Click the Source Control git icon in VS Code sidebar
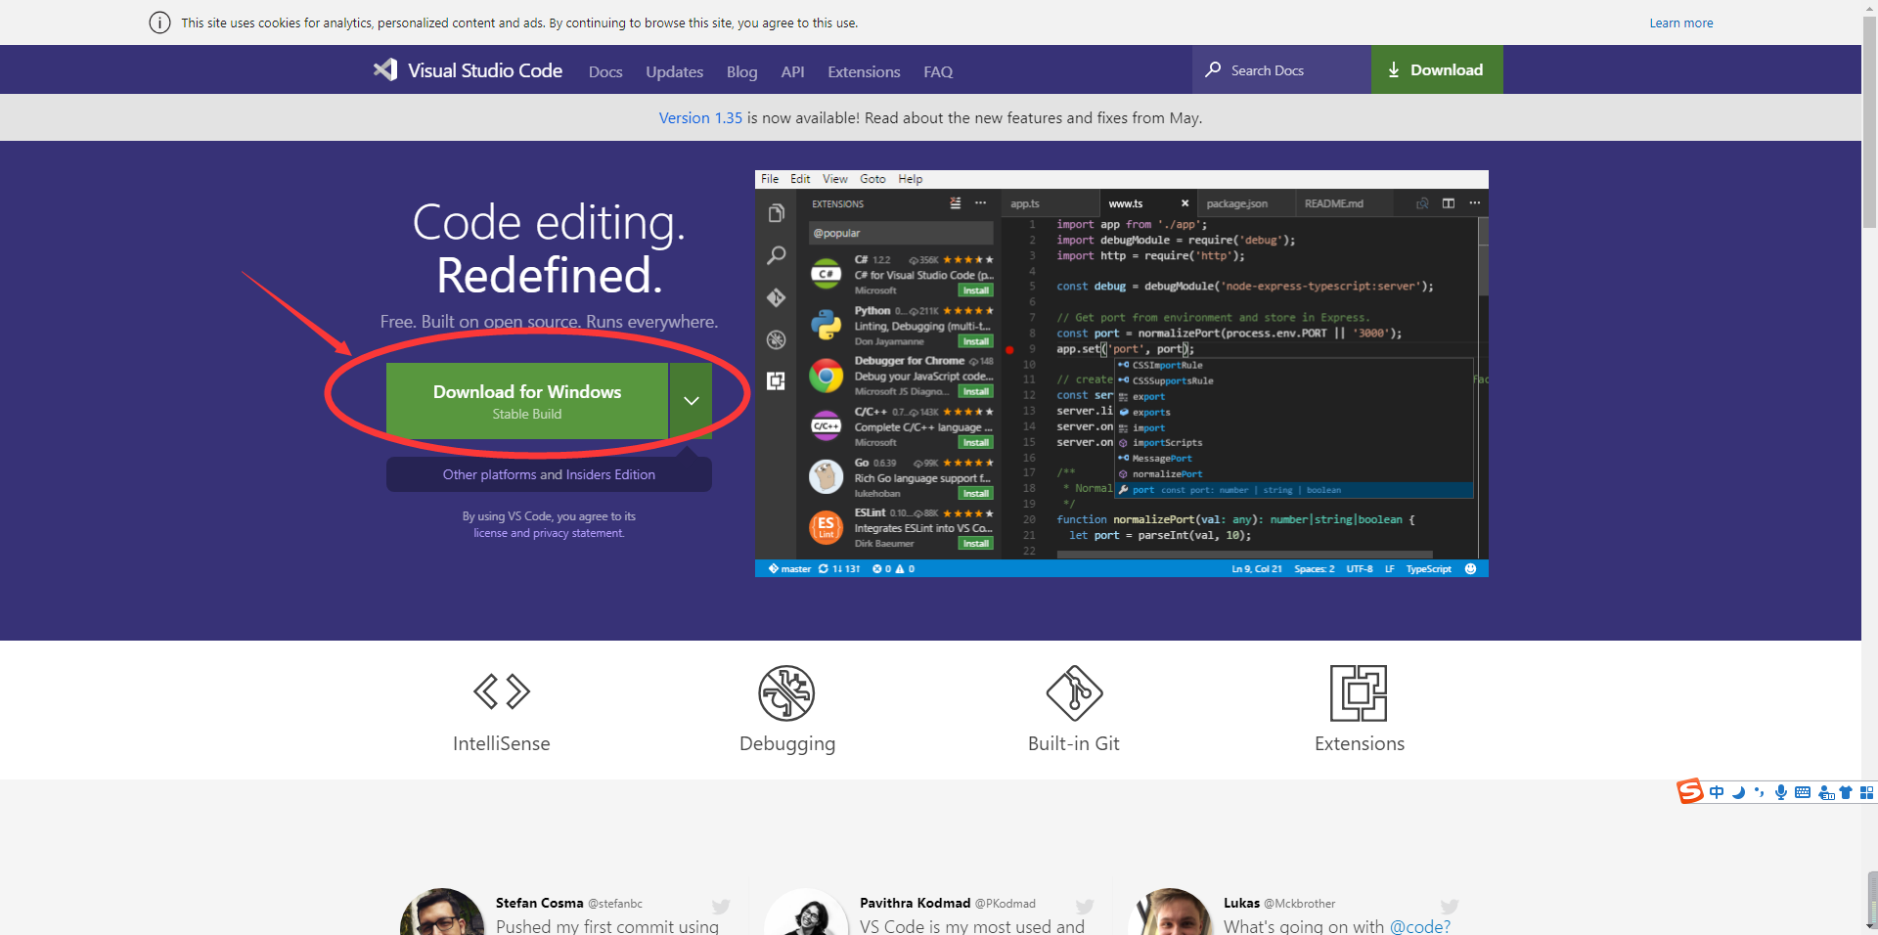Image resolution: width=1878 pixels, height=935 pixels. 777,297
